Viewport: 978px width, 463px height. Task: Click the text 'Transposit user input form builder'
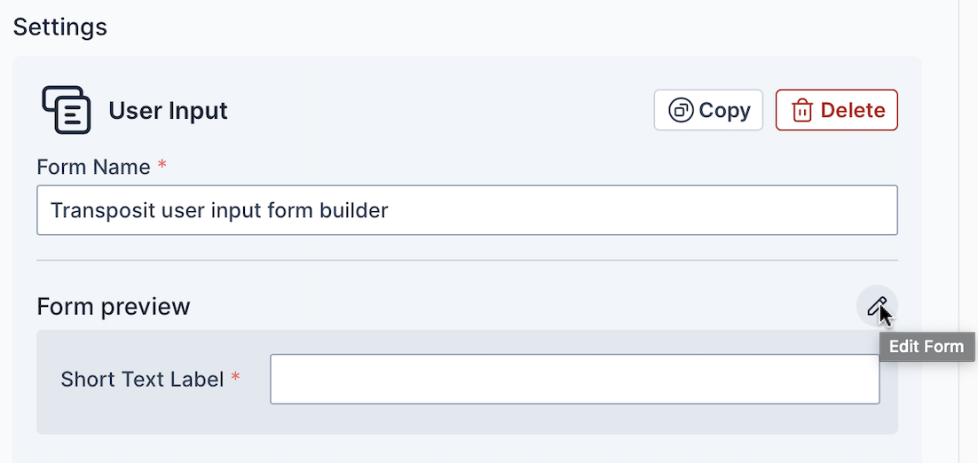coord(219,210)
